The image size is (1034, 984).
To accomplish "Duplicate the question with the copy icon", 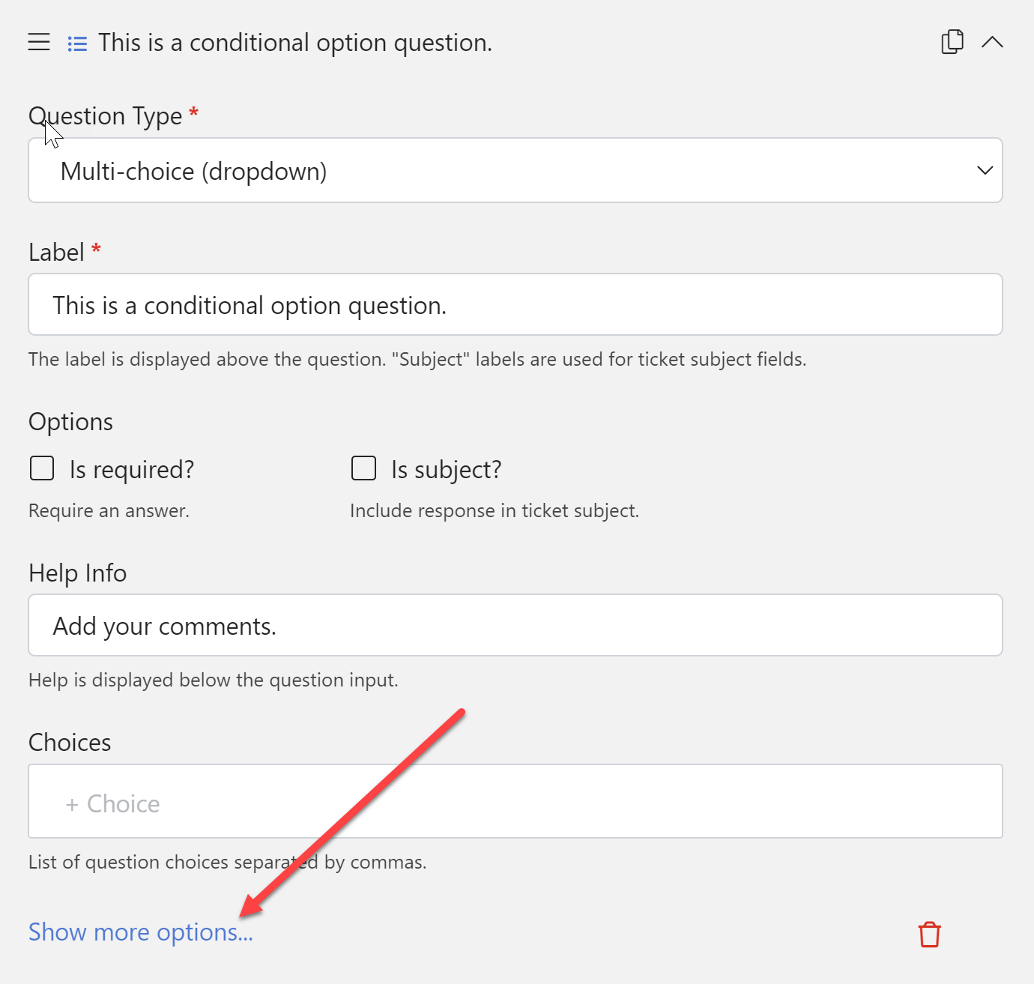I will pos(952,42).
